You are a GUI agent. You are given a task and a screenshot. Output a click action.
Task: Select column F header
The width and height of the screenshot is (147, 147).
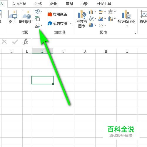[x=64, y=51]
